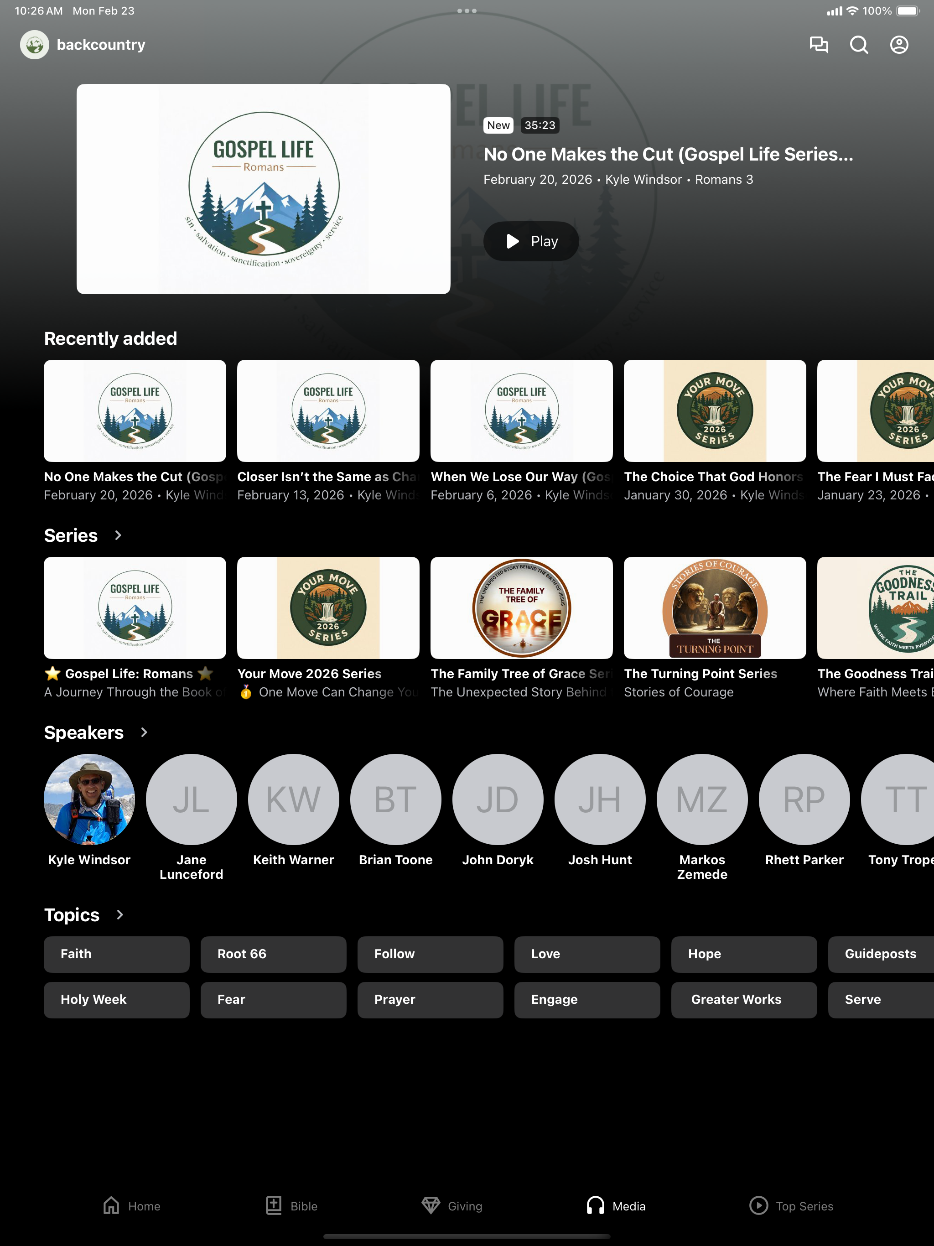Select speaker Josh Hunt avatar
Viewport: 934px width, 1246px height.
pyautogui.click(x=600, y=800)
